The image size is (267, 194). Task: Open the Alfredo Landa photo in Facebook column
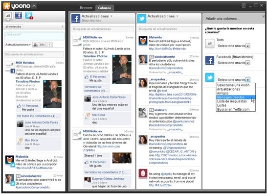point(122,69)
